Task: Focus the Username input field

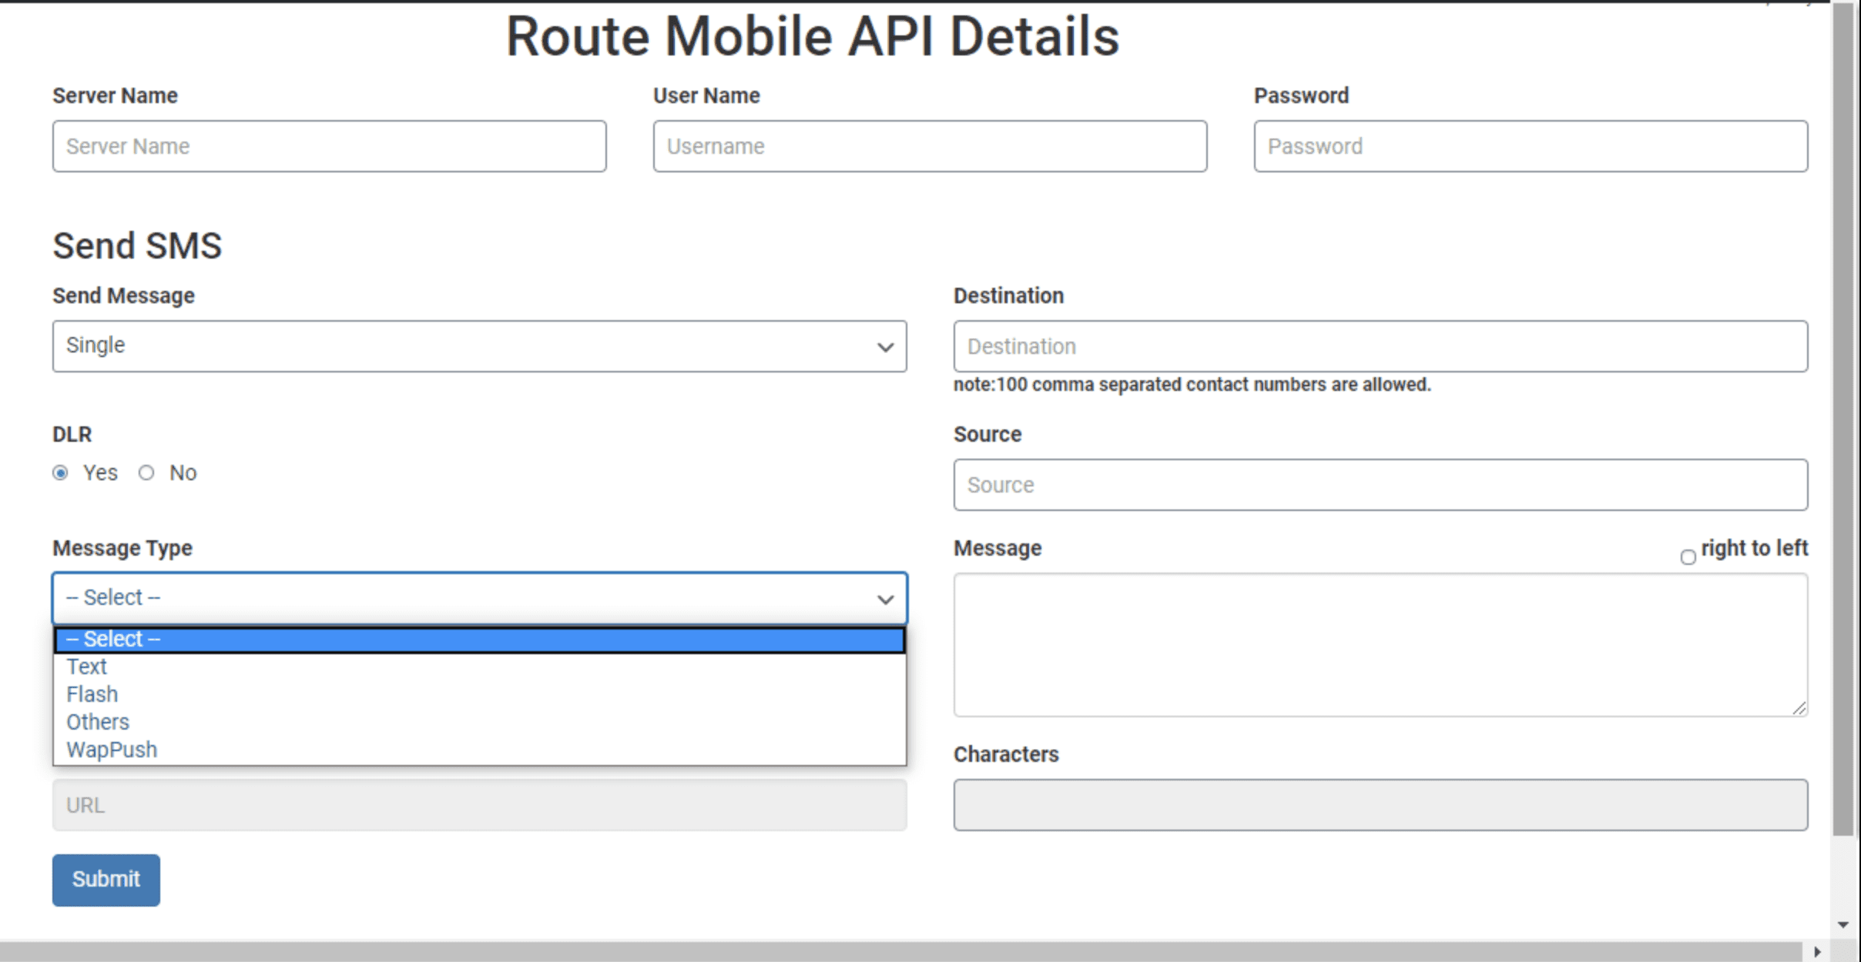Action: coord(928,146)
